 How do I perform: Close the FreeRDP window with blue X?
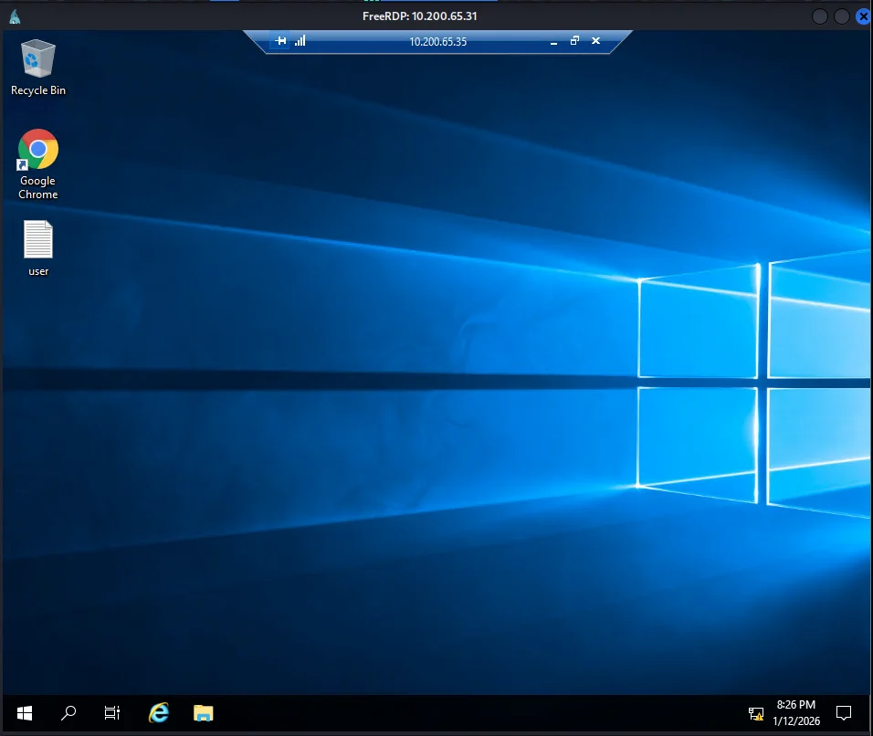863,16
